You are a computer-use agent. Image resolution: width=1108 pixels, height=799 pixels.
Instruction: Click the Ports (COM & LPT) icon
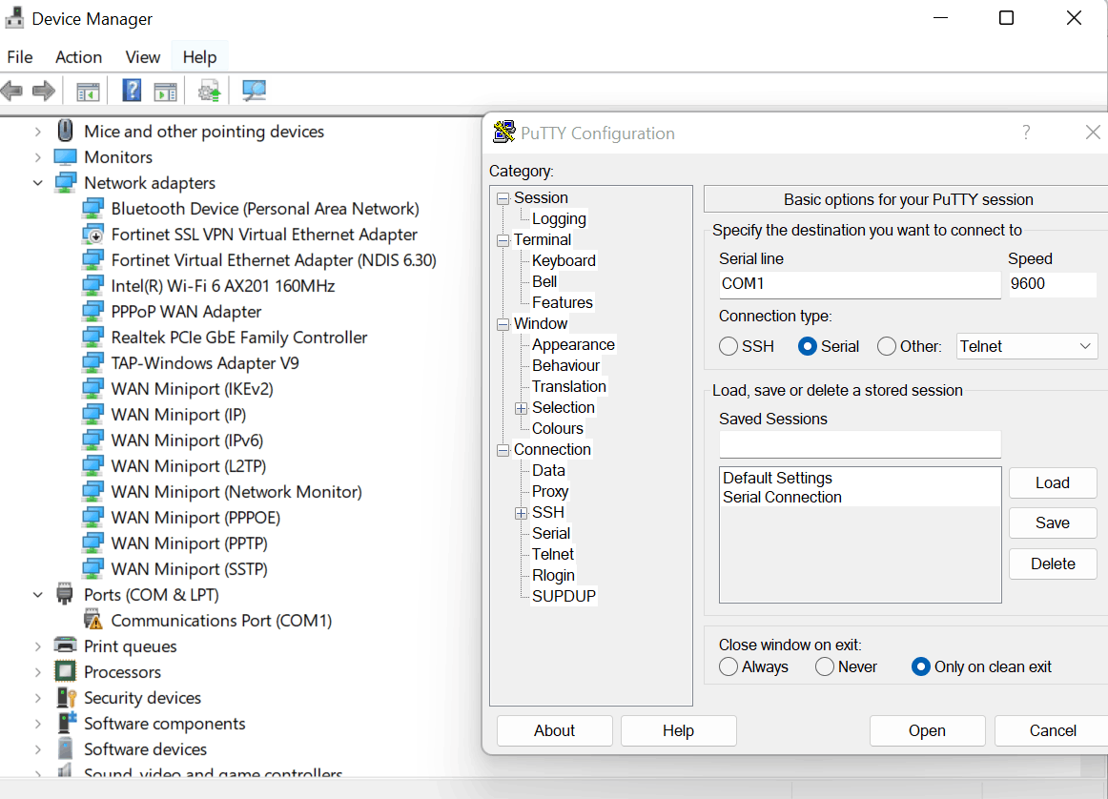click(64, 594)
